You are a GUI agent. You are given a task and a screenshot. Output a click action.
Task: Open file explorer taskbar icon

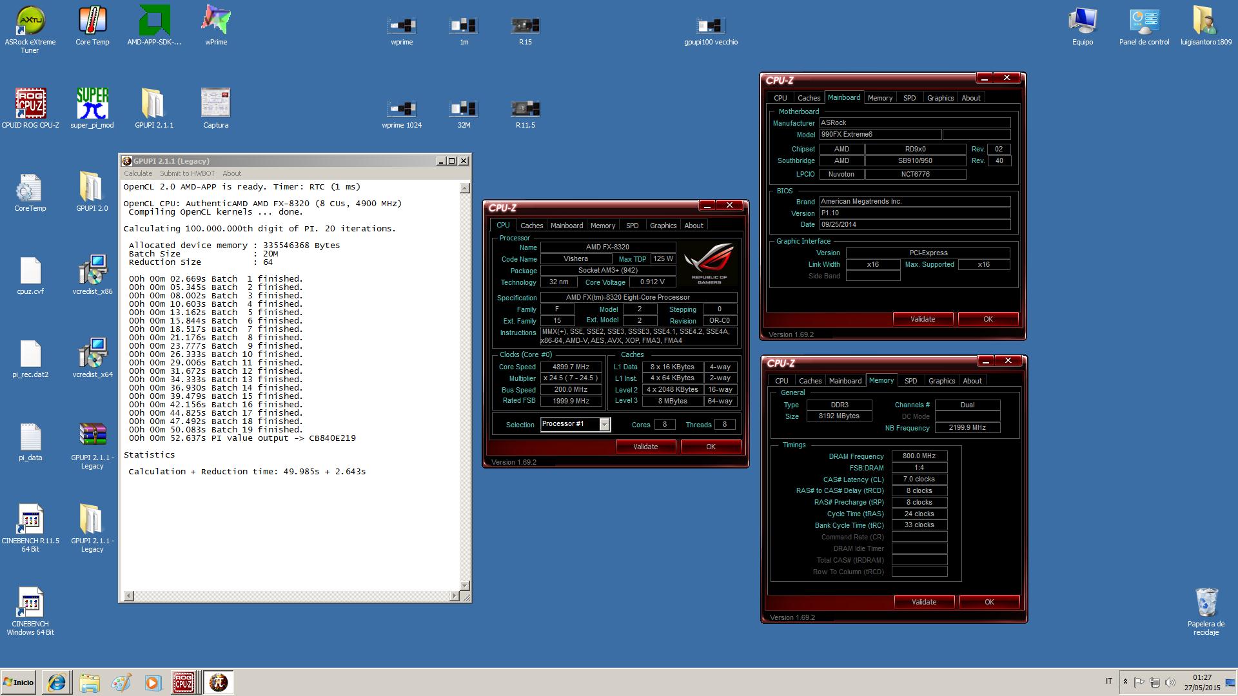coord(90,682)
